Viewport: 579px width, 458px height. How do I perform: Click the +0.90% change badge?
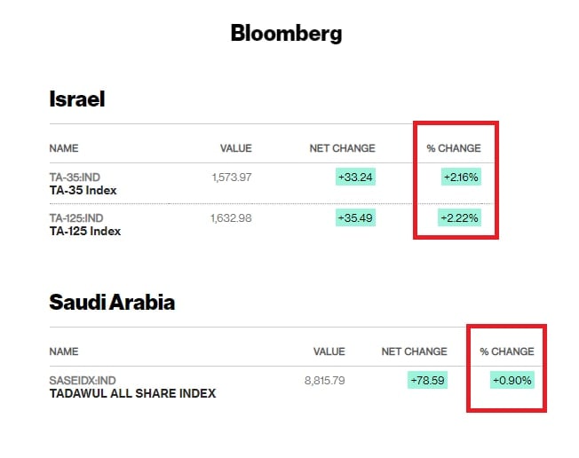tap(512, 381)
